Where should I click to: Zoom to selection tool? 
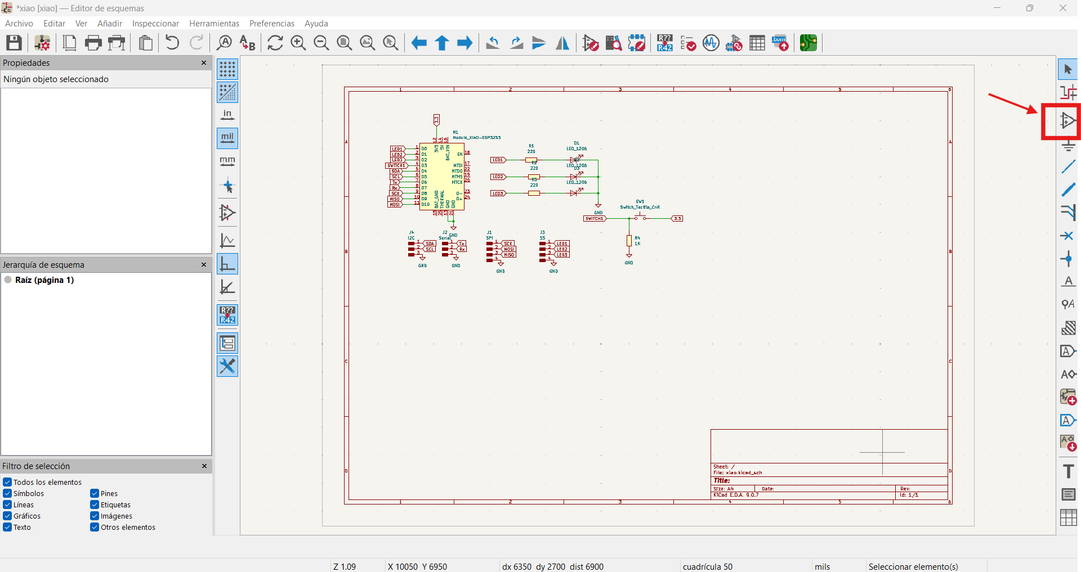[x=391, y=43]
